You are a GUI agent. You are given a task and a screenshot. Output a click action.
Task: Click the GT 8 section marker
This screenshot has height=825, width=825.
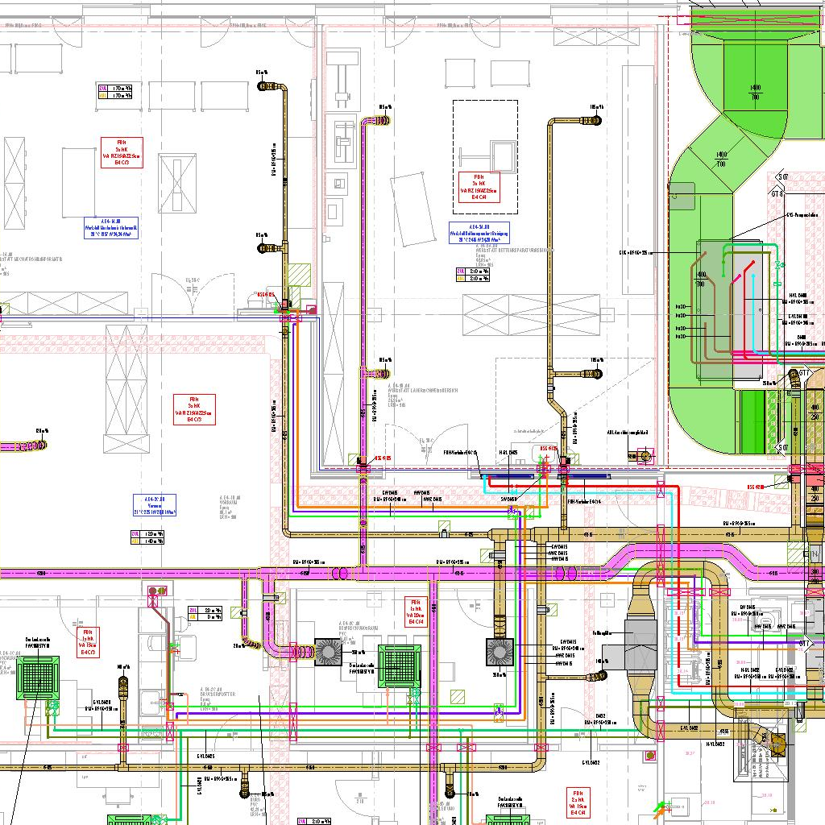pyautogui.click(x=777, y=193)
